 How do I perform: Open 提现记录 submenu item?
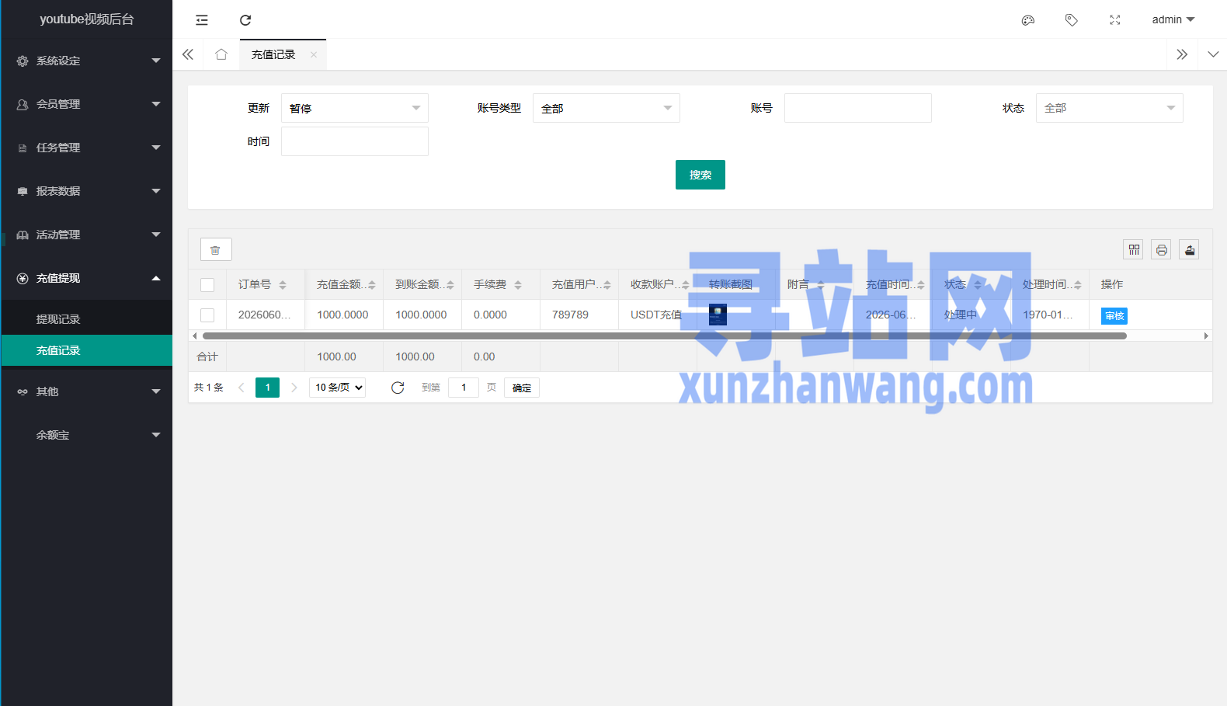tap(87, 319)
